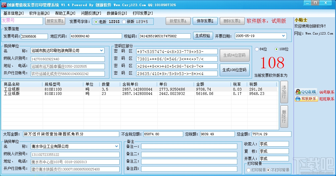Open the 软件注册[R] menu
Viewport: 336px width, 176px height.
pos(39,13)
